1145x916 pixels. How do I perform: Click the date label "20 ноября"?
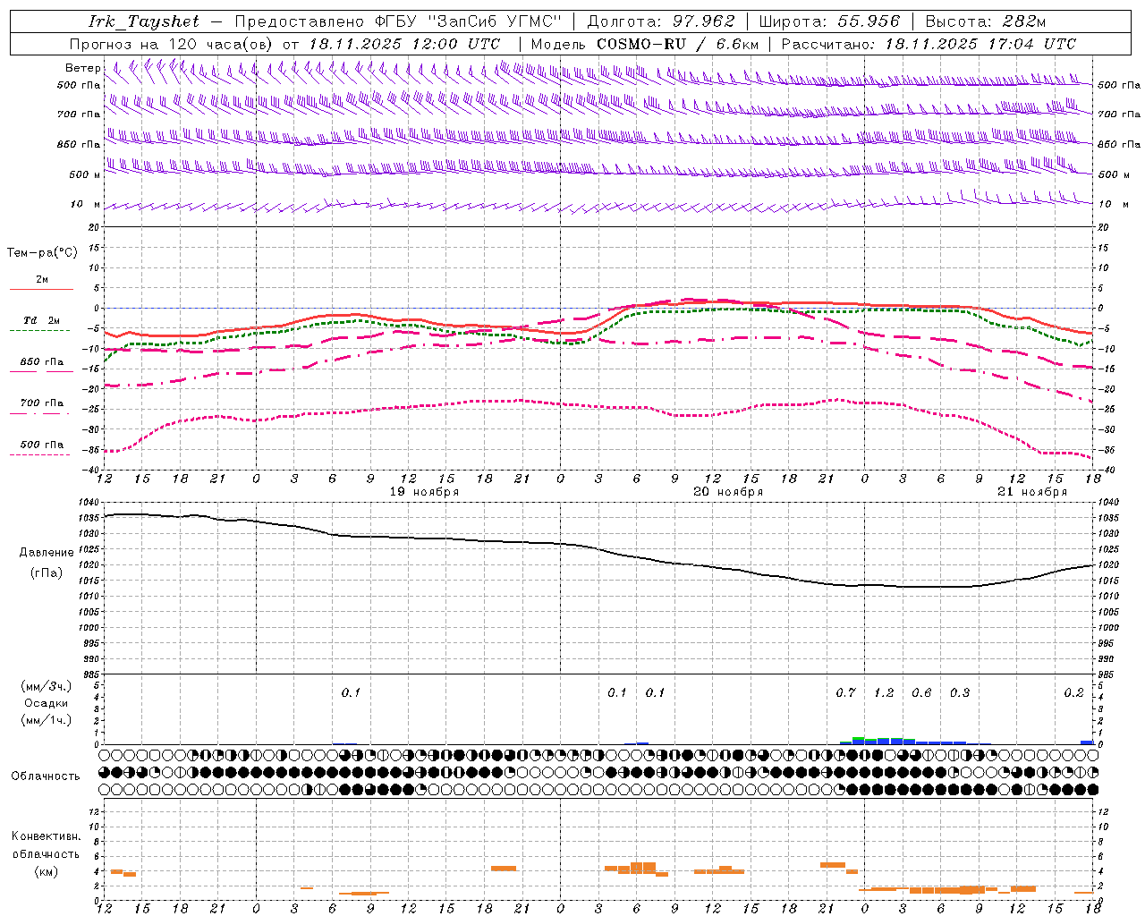click(x=728, y=491)
